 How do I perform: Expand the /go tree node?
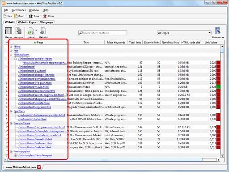coord(11,51)
